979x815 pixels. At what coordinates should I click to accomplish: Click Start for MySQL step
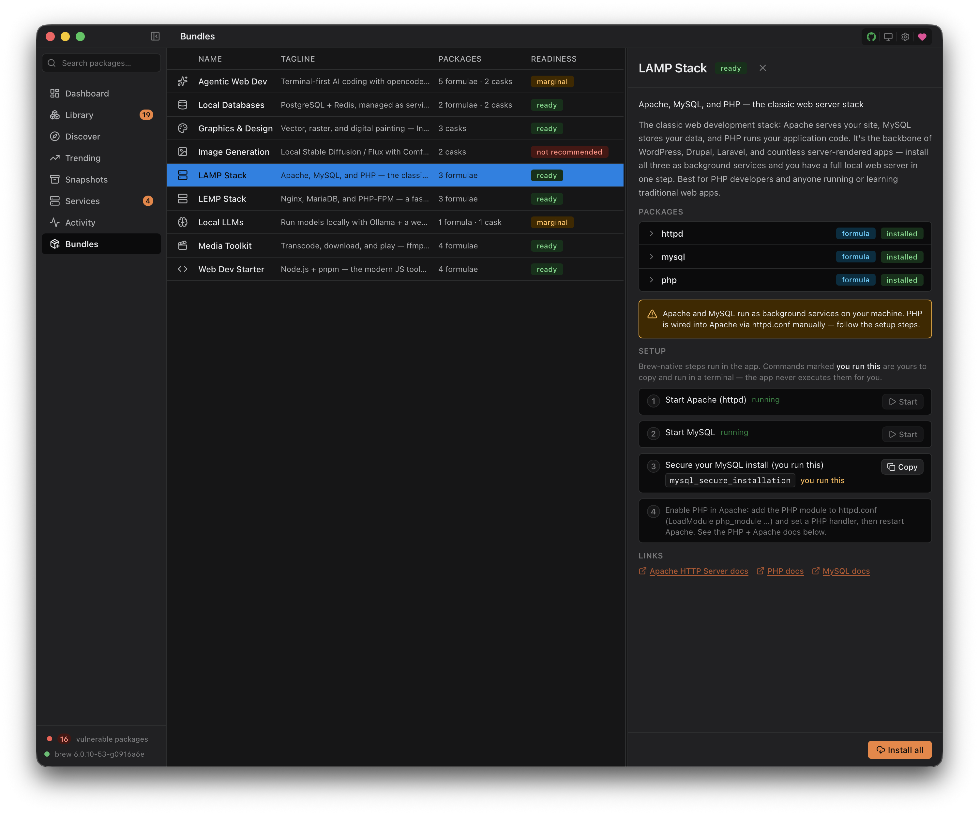(903, 434)
